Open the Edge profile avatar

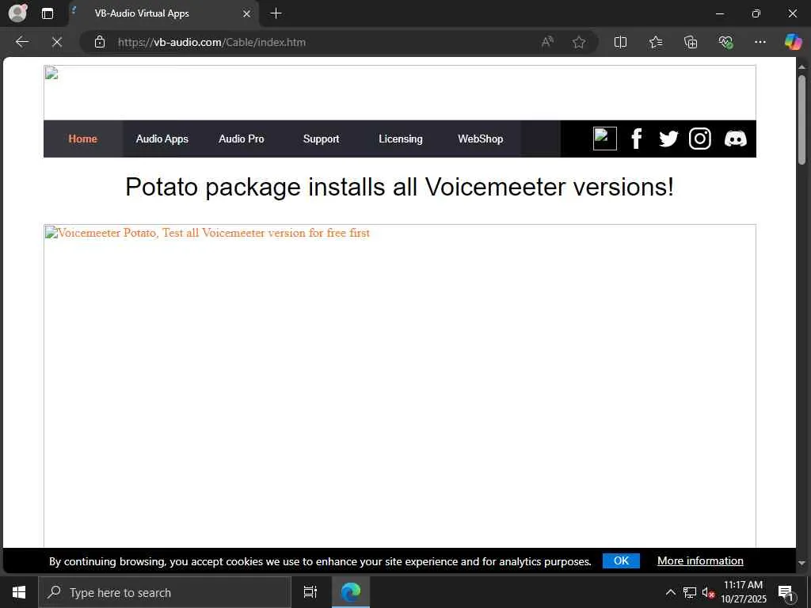click(x=17, y=13)
